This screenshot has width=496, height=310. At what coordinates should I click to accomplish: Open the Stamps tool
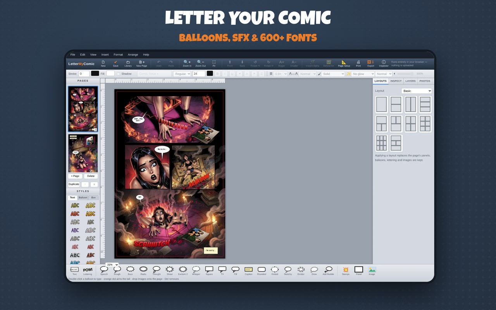[x=346, y=271]
